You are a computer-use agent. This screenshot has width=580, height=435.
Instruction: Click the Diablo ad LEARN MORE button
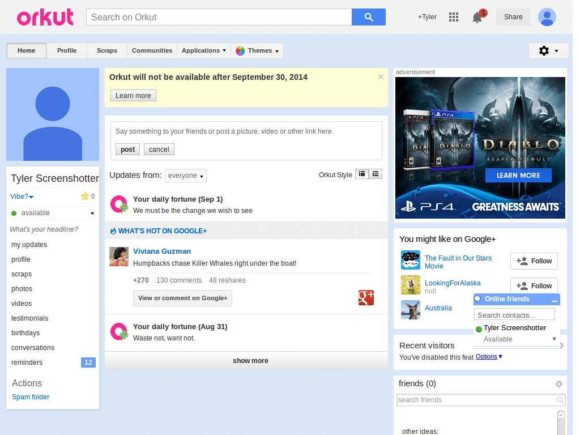point(518,176)
